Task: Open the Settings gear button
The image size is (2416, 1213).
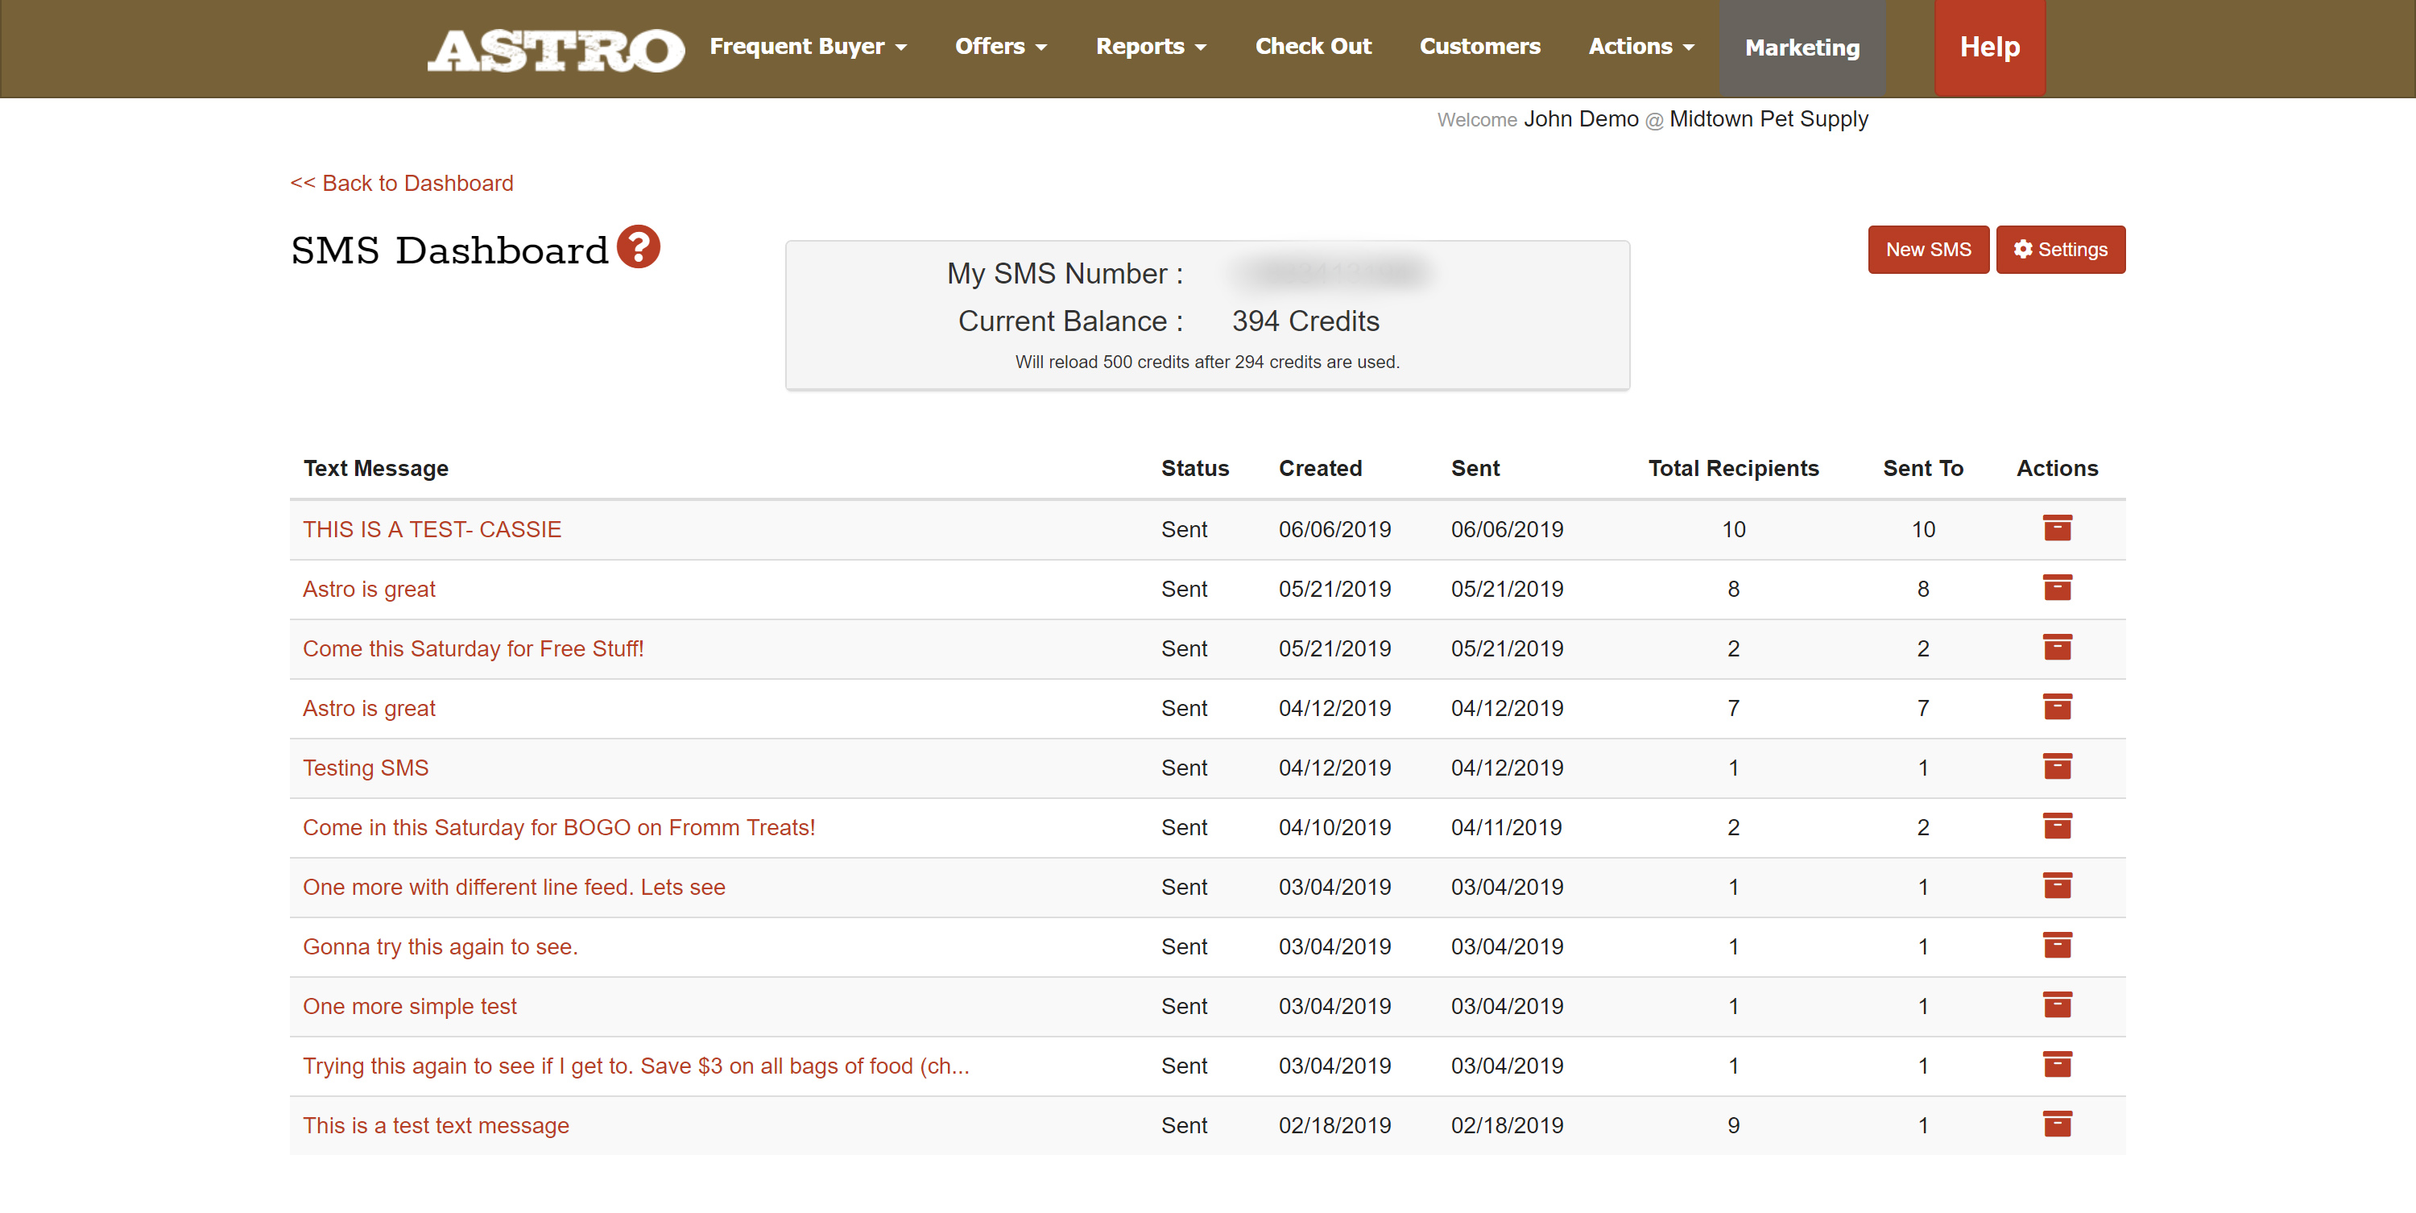Action: tap(2059, 250)
